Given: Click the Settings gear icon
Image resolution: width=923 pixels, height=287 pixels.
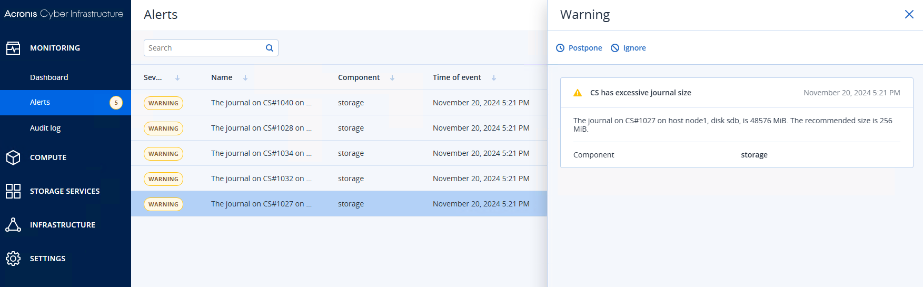Looking at the screenshot, I should coord(13,259).
